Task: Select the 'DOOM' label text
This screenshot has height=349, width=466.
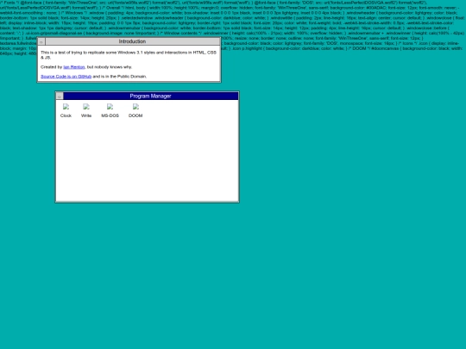Action: (x=135, y=115)
